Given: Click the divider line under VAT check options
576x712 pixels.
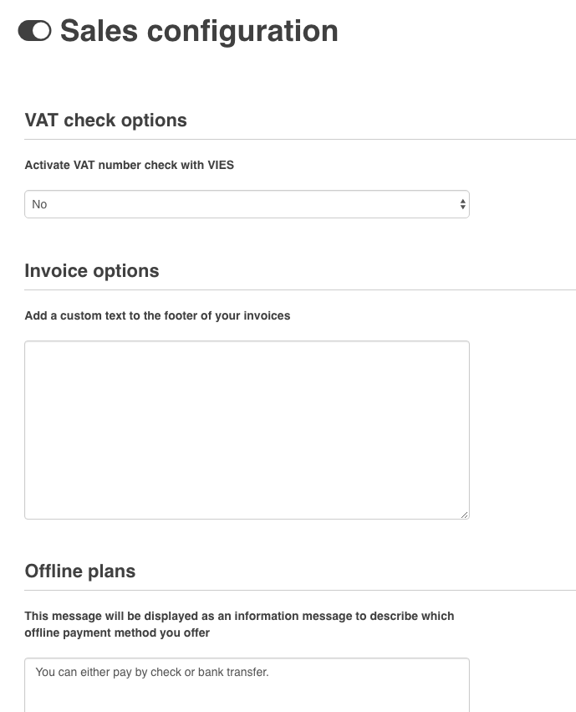Looking at the screenshot, I should pos(300,139).
